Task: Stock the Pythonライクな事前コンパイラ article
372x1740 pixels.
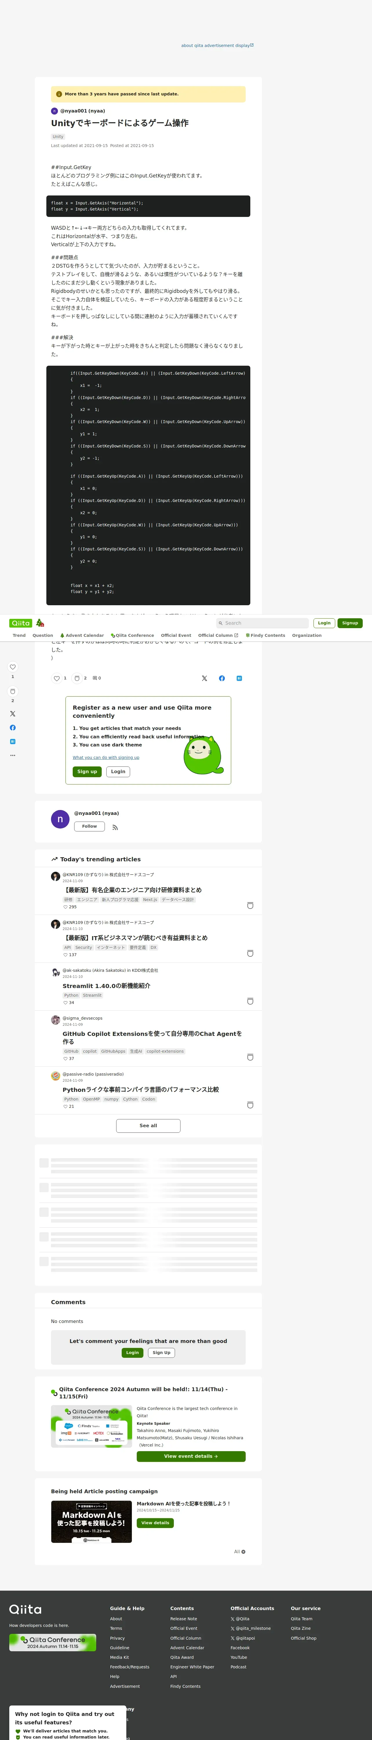Action: tap(250, 1105)
